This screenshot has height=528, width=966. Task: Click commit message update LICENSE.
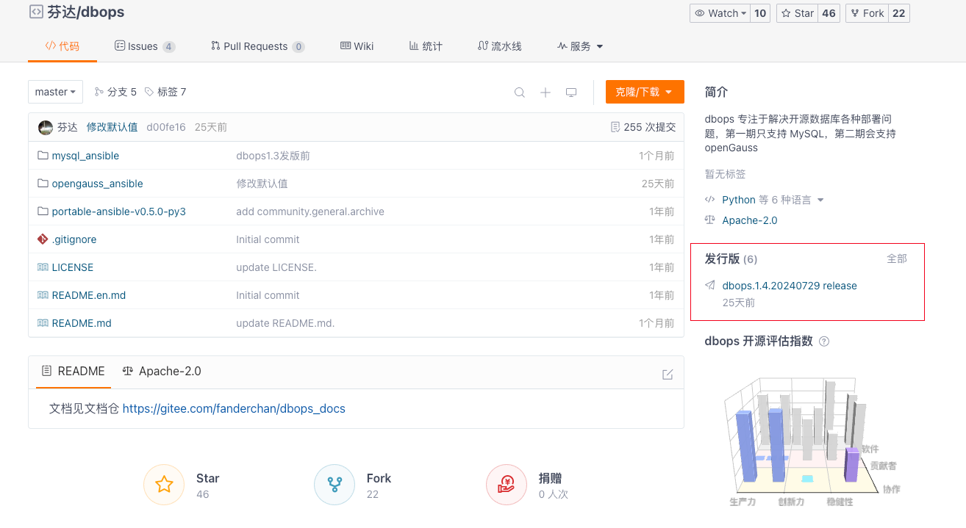(x=276, y=267)
